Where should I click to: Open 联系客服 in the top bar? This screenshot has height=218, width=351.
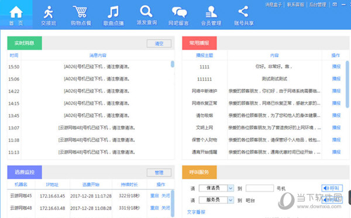click(295, 5)
